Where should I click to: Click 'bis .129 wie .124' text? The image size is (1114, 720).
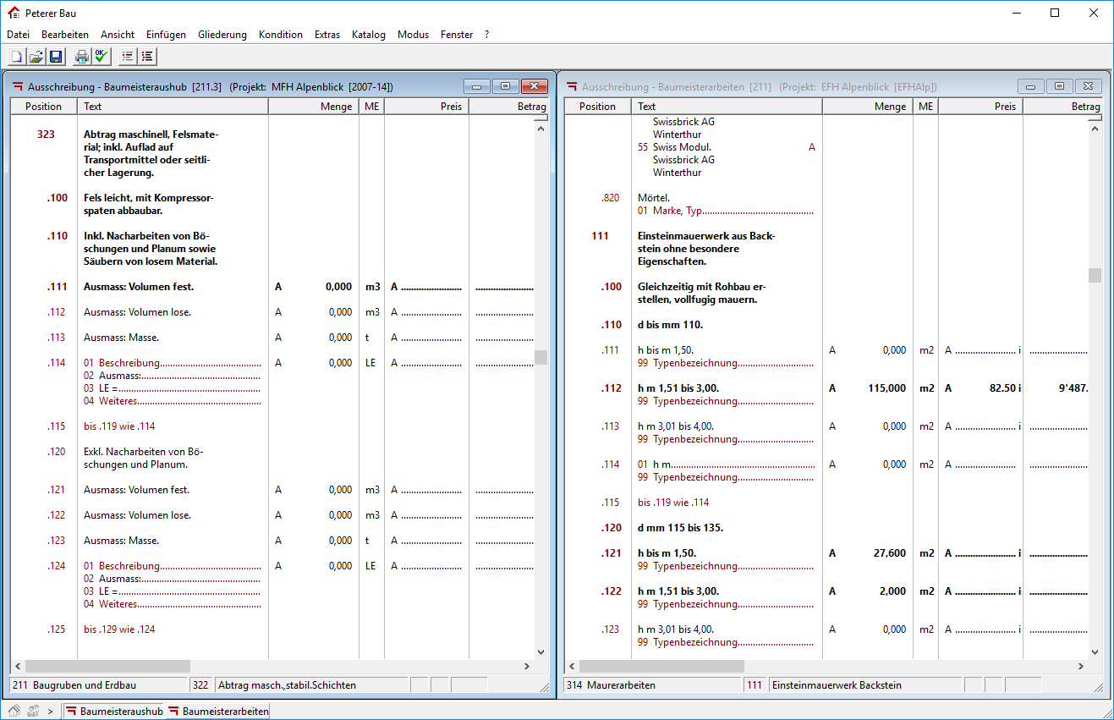point(119,629)
